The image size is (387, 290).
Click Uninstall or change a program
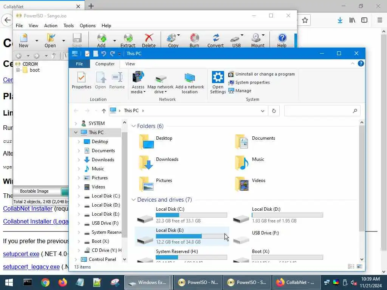(262, 74)
